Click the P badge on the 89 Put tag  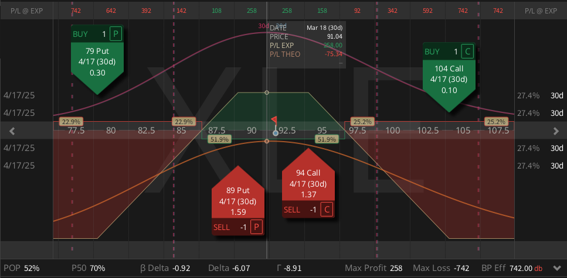256,227
